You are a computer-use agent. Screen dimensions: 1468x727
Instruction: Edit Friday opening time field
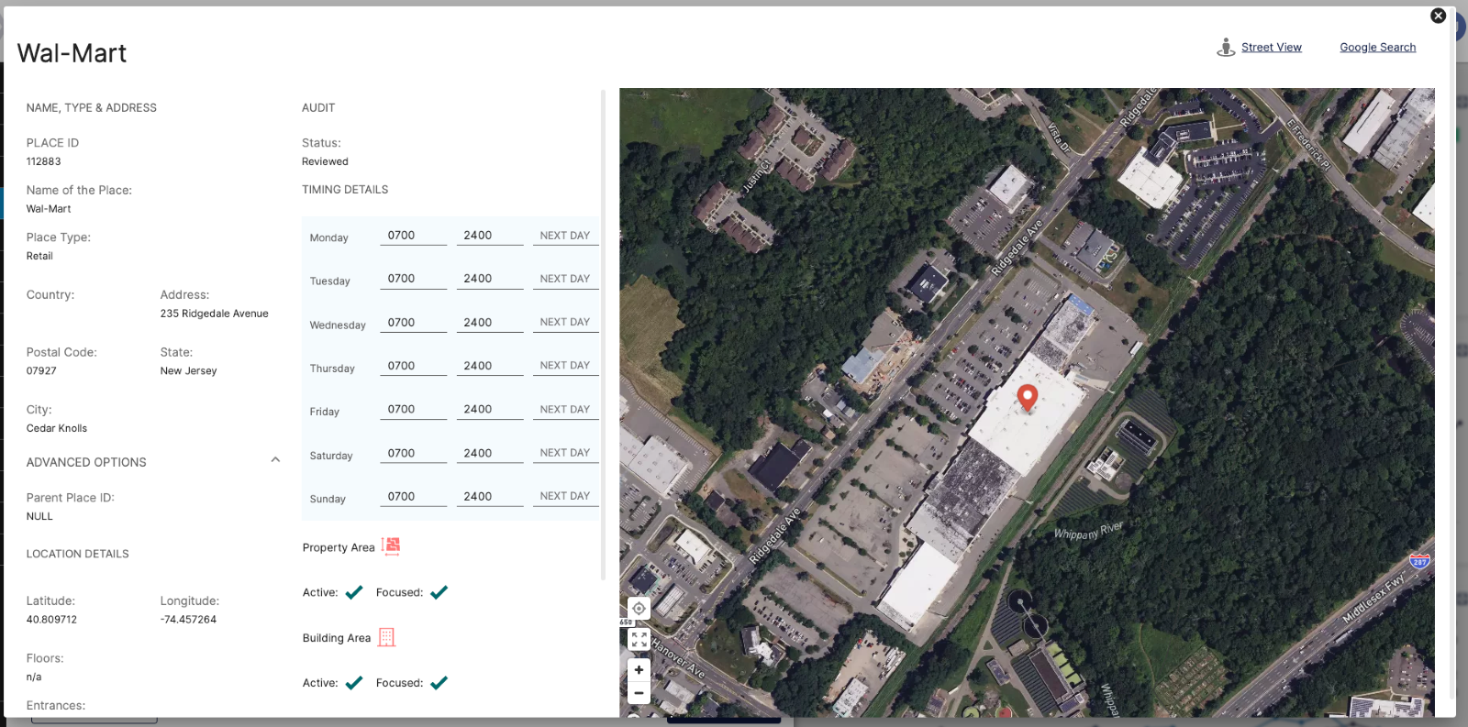[x=414, y=410]
